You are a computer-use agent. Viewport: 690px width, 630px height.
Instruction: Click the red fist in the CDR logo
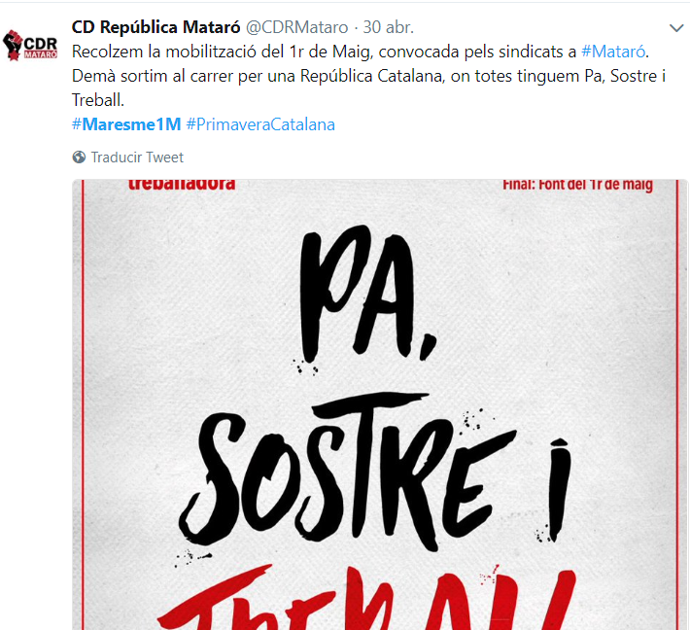(x=13, y=45)
